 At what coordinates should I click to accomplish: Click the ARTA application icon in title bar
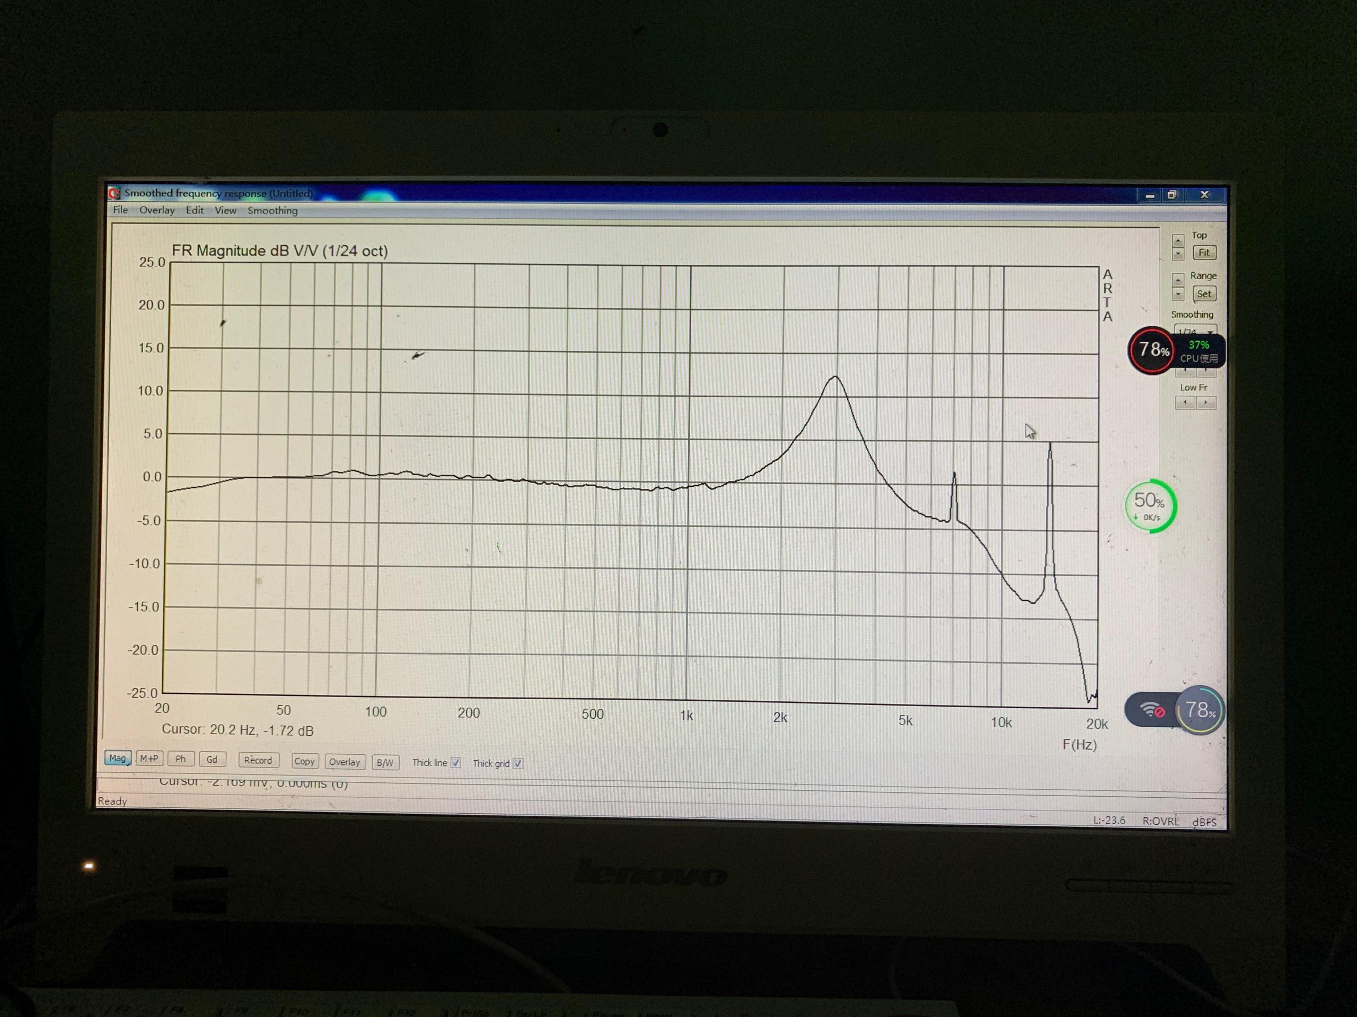click(x=114, y=193)
